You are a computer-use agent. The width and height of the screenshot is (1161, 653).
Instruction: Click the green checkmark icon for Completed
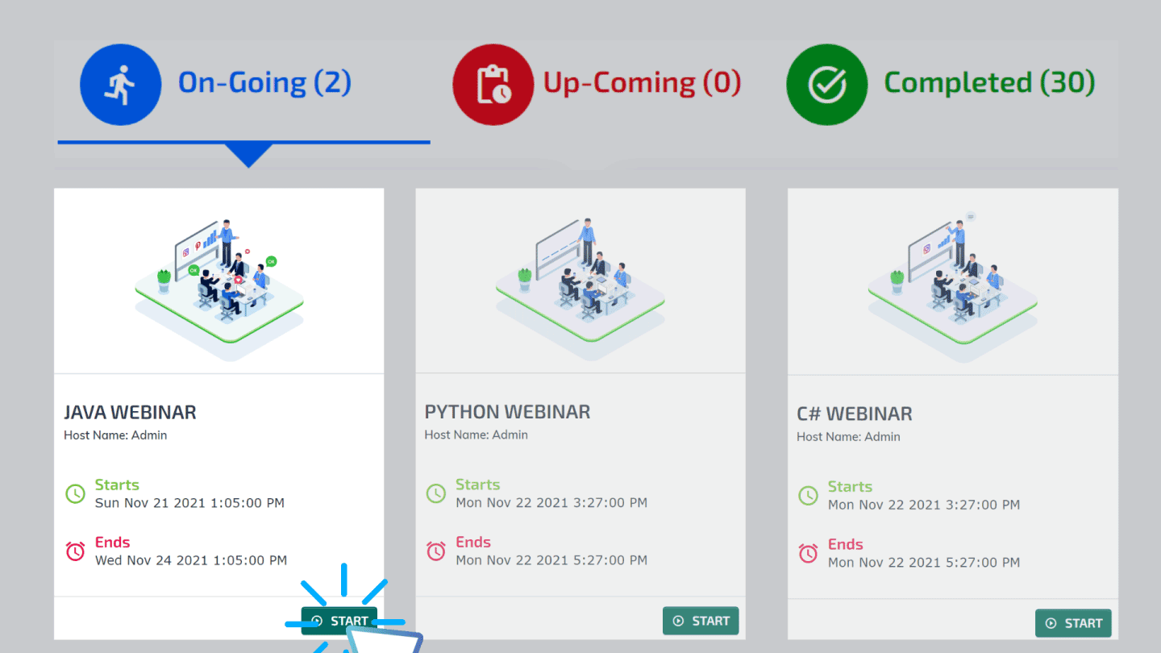tap(826, 84)
